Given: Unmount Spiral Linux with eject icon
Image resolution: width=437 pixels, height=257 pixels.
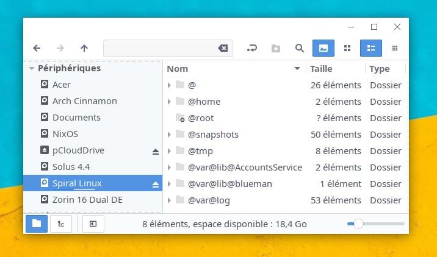Looking at the screenshot, I should [155, 183].
